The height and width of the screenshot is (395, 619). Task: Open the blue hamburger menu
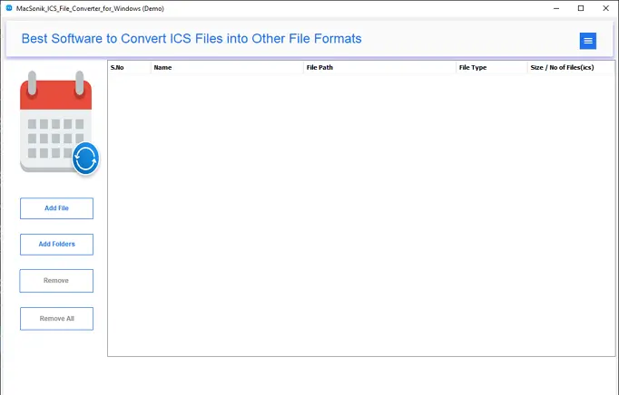click(x=587, y=41)
